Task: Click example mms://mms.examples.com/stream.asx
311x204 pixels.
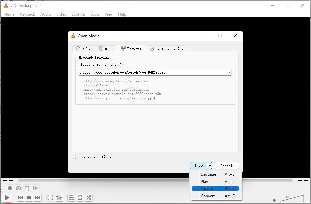Action: point(116,90)
